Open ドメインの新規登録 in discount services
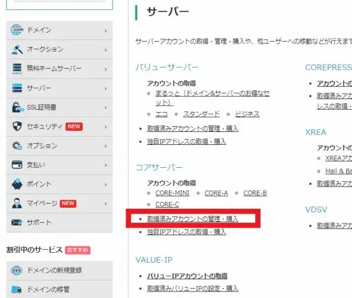Viewport: 352px width, 298px height. pos(59,270)
